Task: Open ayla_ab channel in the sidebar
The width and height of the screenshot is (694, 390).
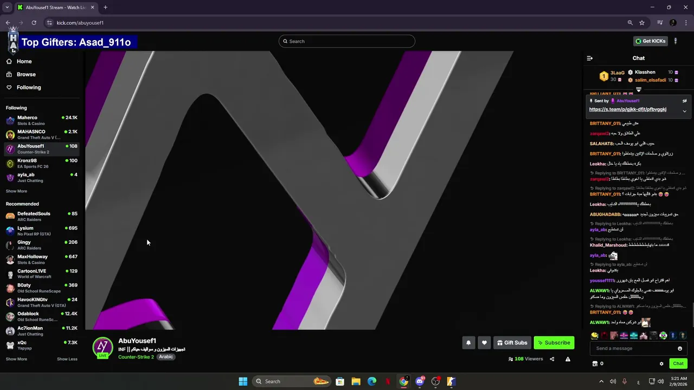Action: coord(42,178)
